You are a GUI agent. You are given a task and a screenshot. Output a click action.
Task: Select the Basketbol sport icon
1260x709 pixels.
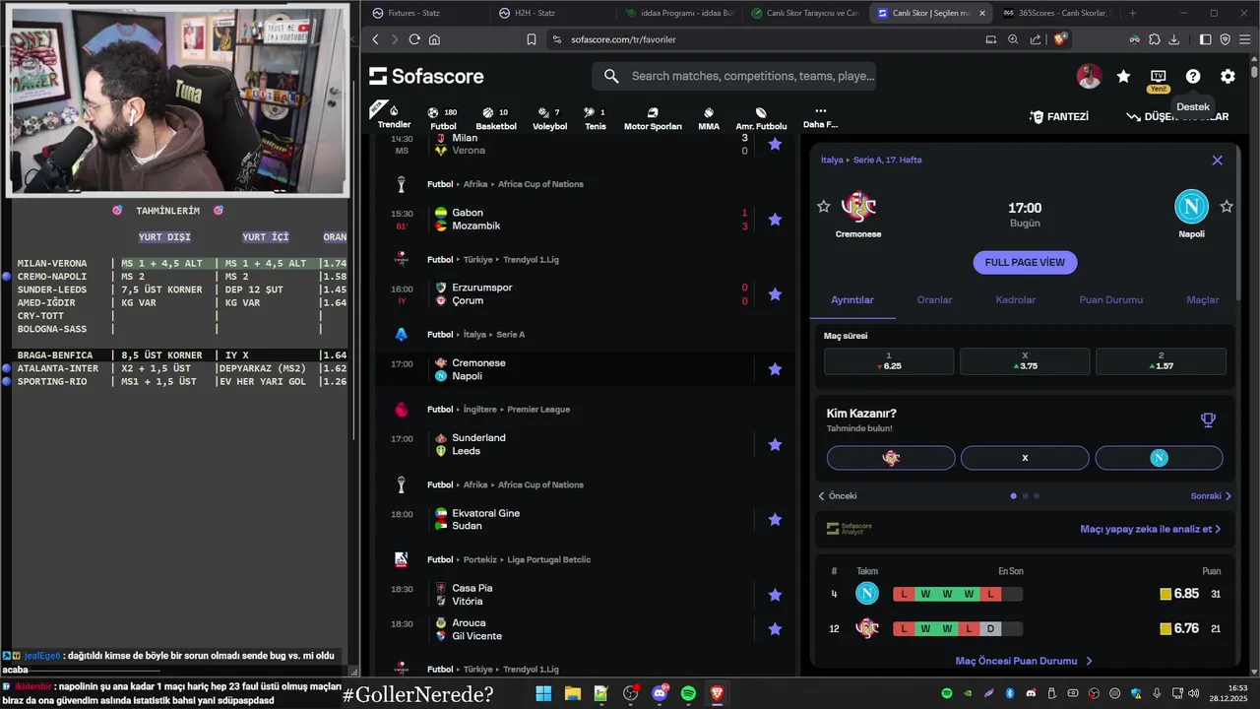pos(496,118)
